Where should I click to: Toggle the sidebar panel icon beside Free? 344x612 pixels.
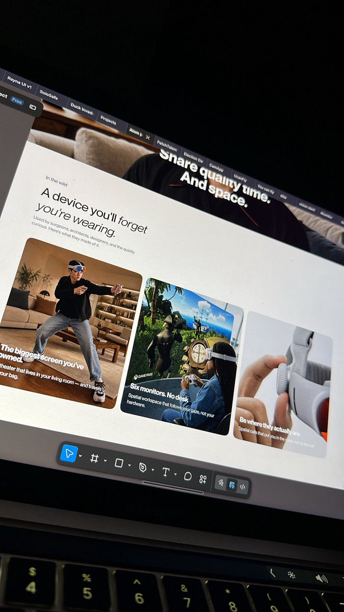pyautogui.click(x=33, y=107)
